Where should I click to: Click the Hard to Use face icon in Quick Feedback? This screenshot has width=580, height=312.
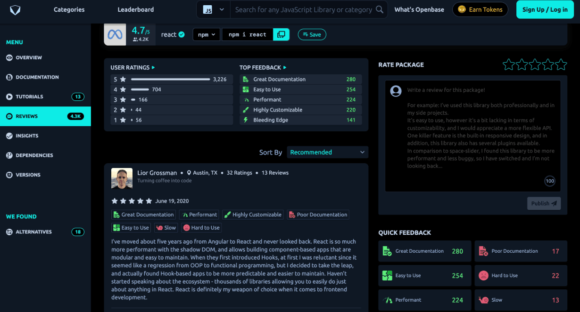click(x=483, y=276)
